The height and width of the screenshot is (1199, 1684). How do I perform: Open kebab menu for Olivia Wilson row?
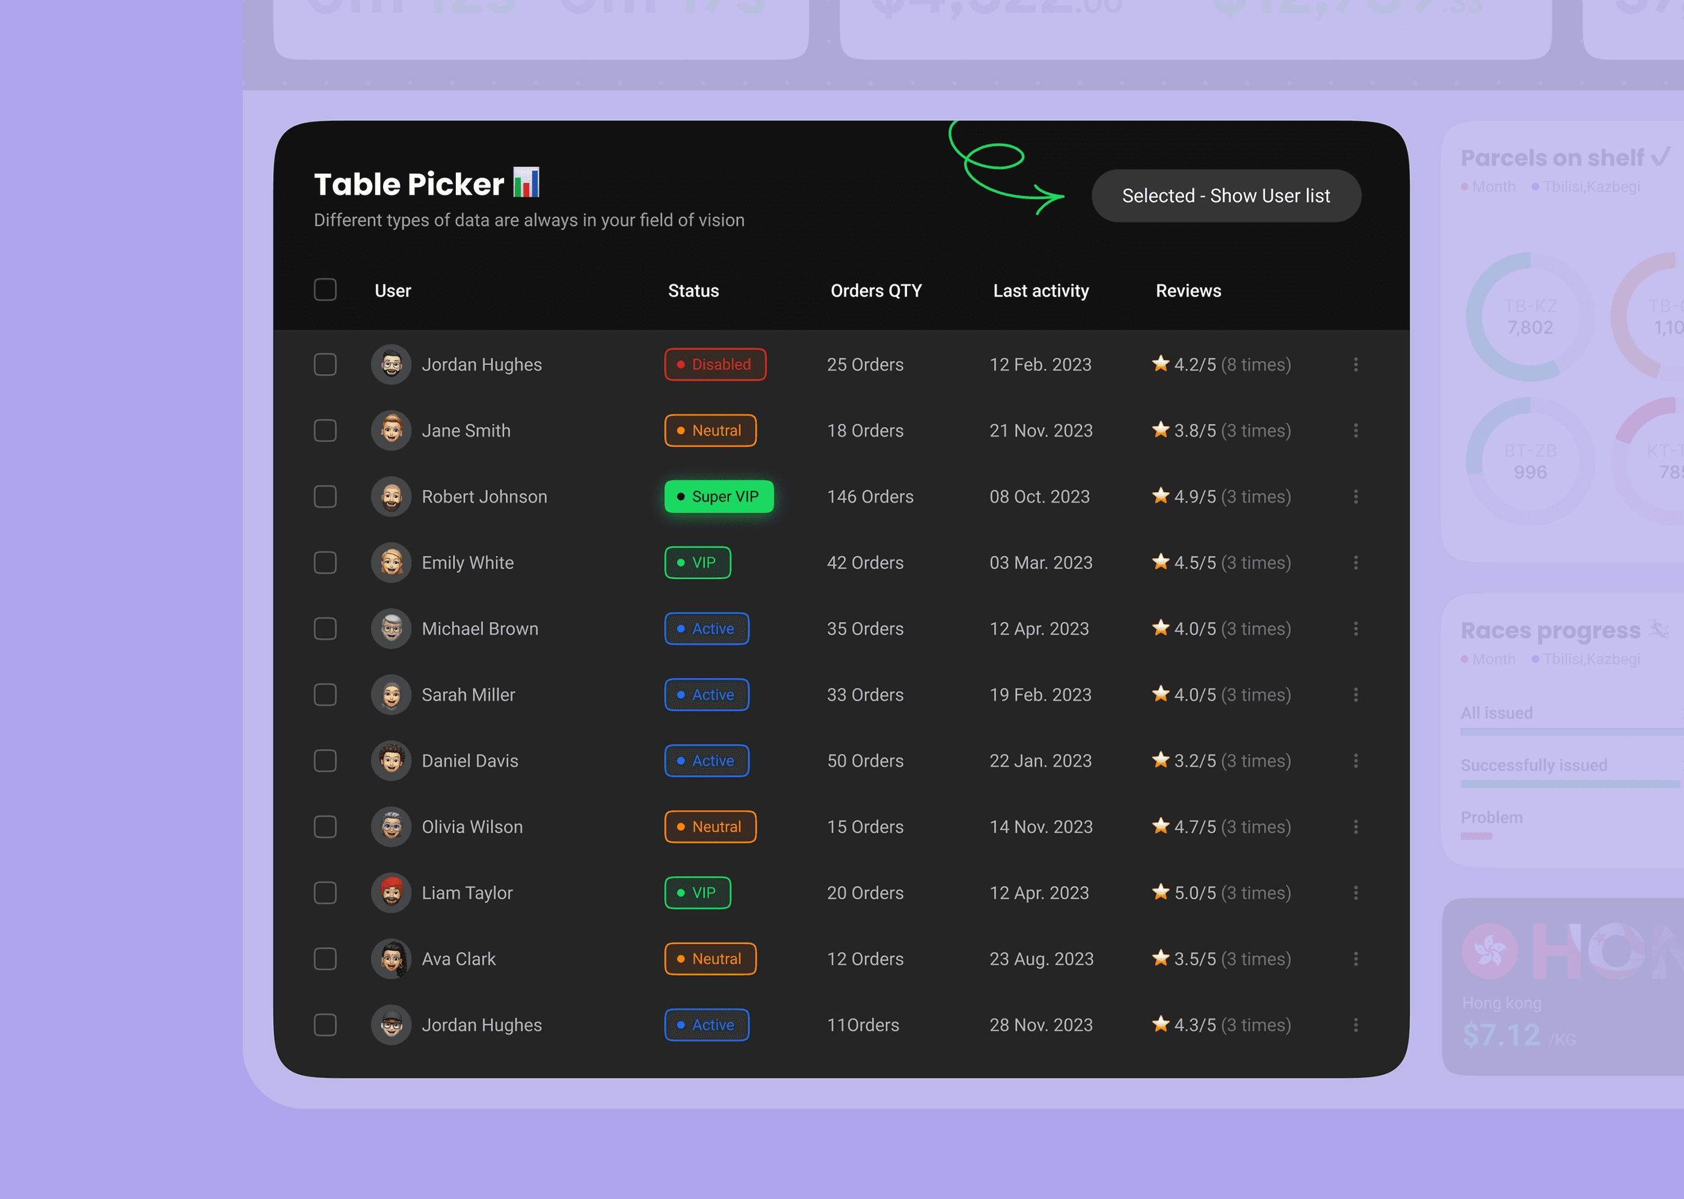coord(1356,827)
